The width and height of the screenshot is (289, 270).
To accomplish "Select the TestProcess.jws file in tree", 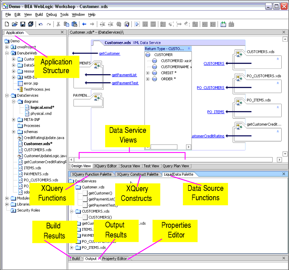I will tap(37, 89).
